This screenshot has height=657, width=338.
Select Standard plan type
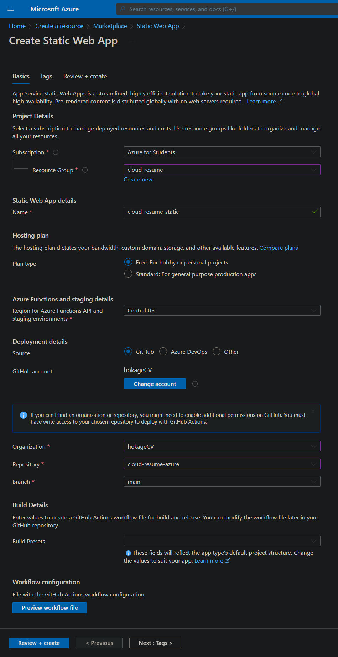(128, 274)
